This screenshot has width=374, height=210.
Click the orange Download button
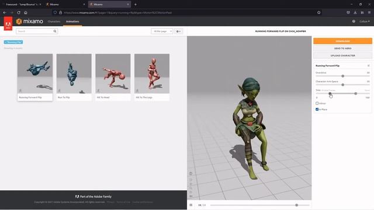click(x=342, y=41)
